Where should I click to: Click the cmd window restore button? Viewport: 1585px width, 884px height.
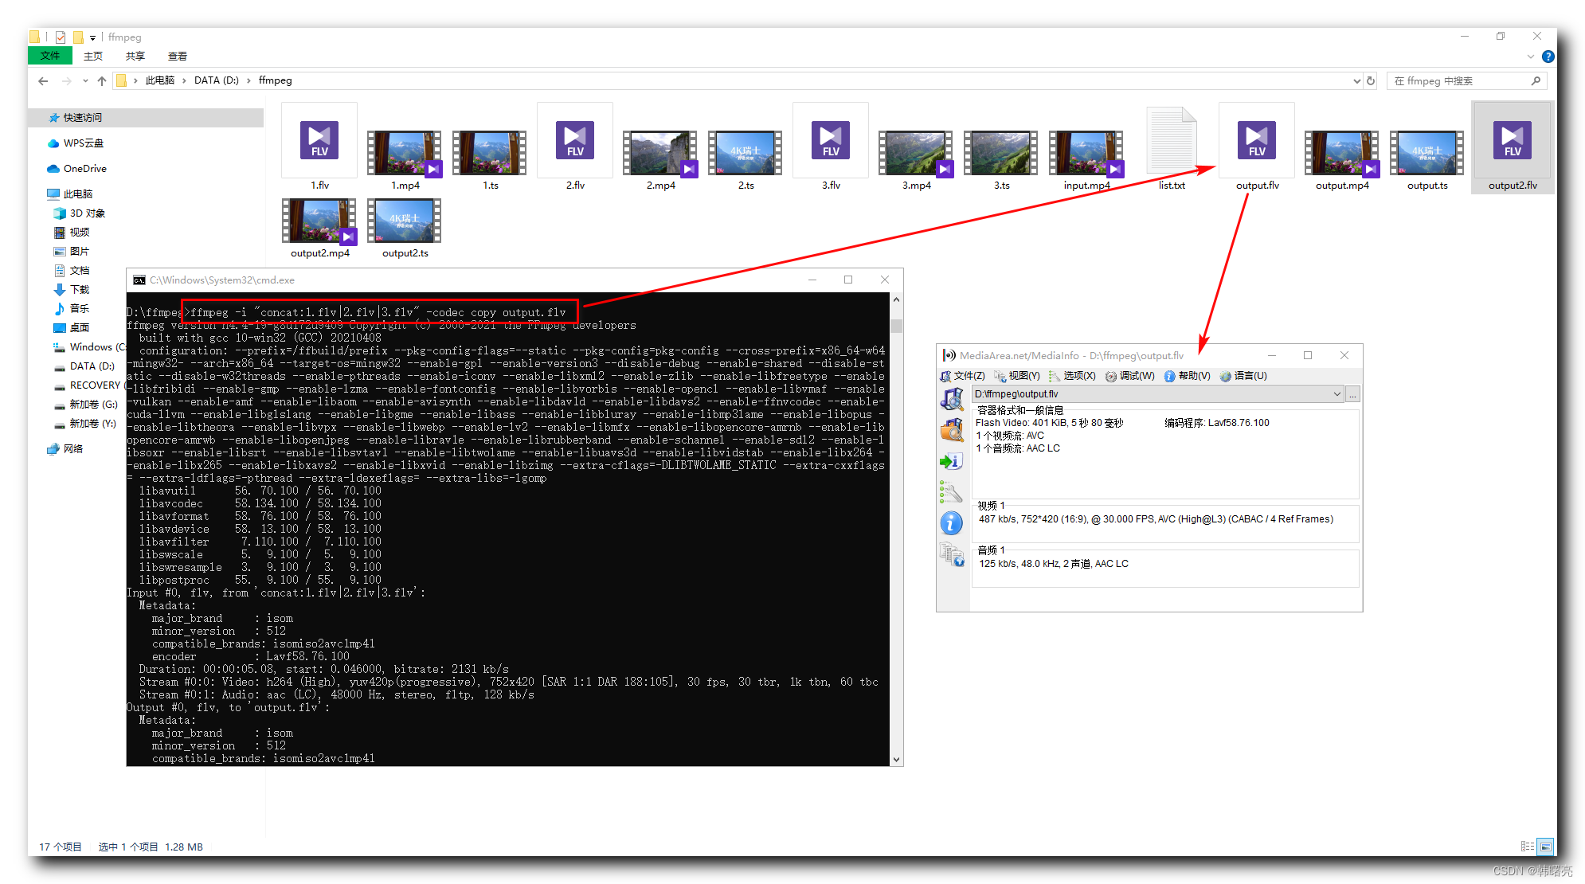tap(848, 281)
